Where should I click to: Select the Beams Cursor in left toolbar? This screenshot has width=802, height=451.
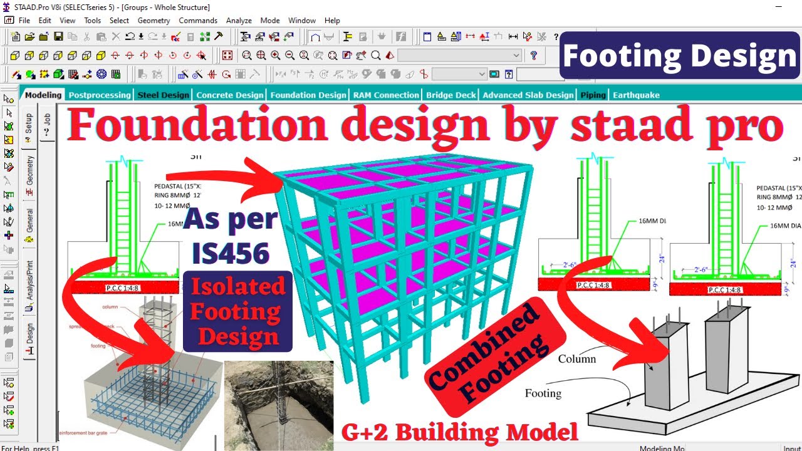(9, 113)
